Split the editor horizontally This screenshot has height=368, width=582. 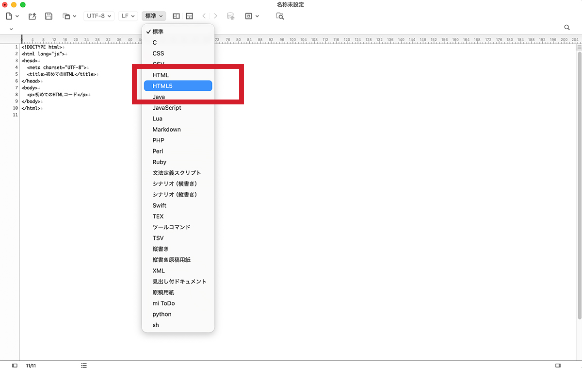tap(189, 16)
